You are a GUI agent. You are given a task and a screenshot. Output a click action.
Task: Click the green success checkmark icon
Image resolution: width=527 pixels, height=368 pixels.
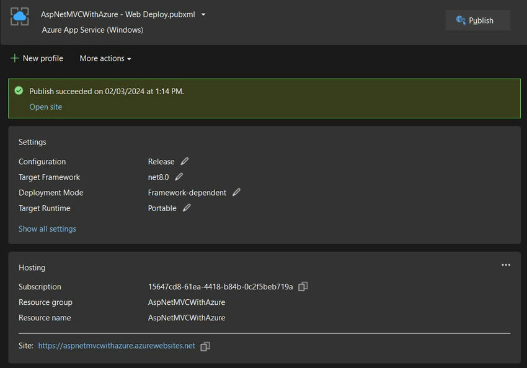point(19,90)
